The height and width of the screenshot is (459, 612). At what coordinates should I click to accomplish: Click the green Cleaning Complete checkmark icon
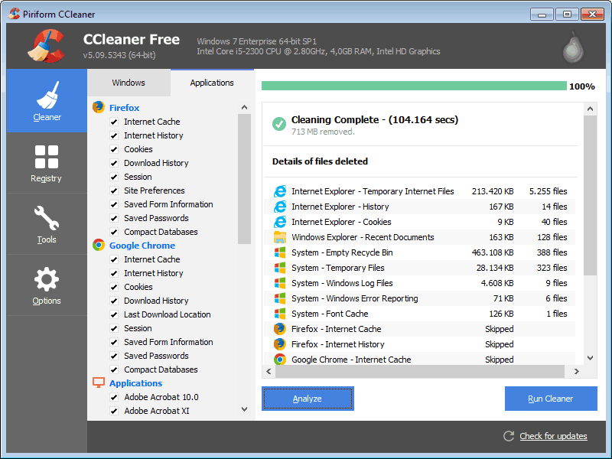tap(279, 124)
